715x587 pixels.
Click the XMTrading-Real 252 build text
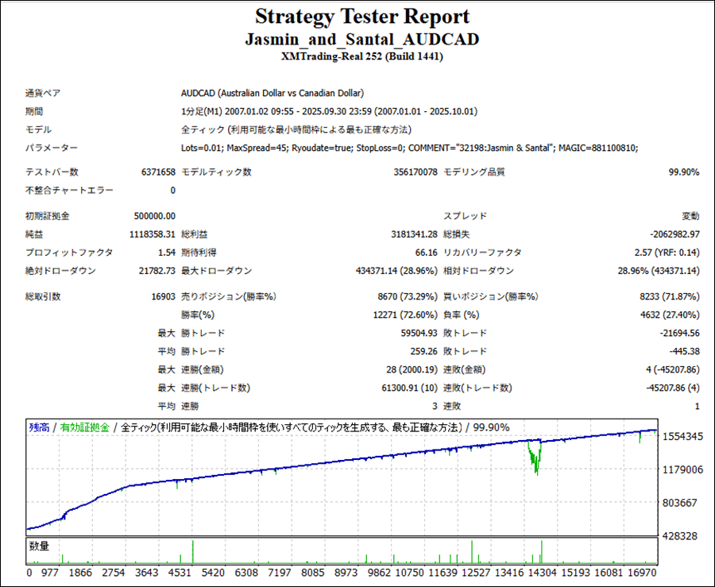point(361,56)
